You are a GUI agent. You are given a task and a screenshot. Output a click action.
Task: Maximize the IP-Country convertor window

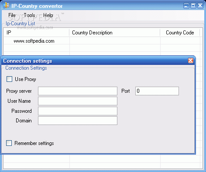(x=193, y=6)
